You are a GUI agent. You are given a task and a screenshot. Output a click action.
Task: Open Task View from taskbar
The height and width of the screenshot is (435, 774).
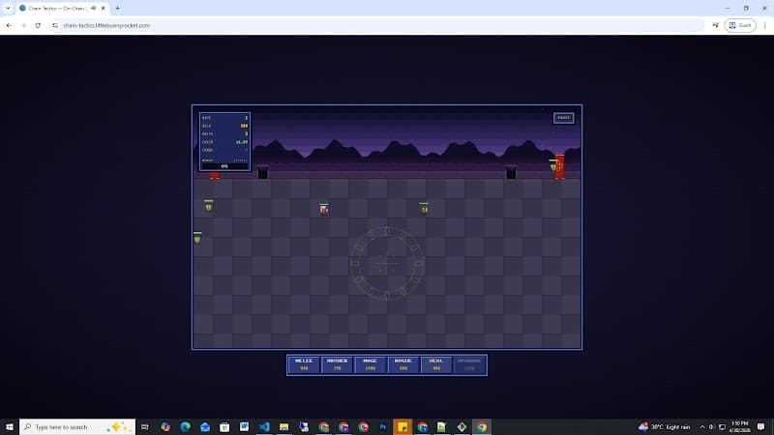pyautogui.click(x=144, y=426)
